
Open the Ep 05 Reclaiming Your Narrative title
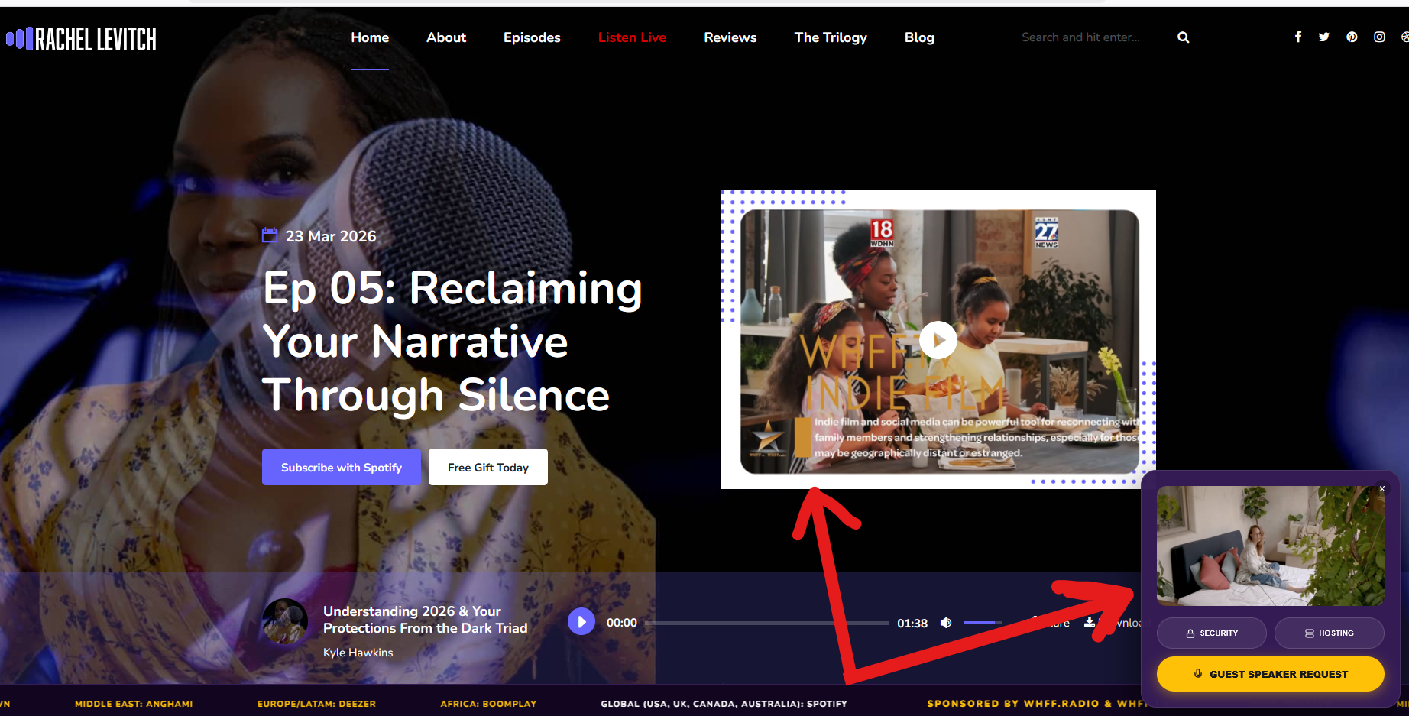pyautogui.click(x=452, y=341)
